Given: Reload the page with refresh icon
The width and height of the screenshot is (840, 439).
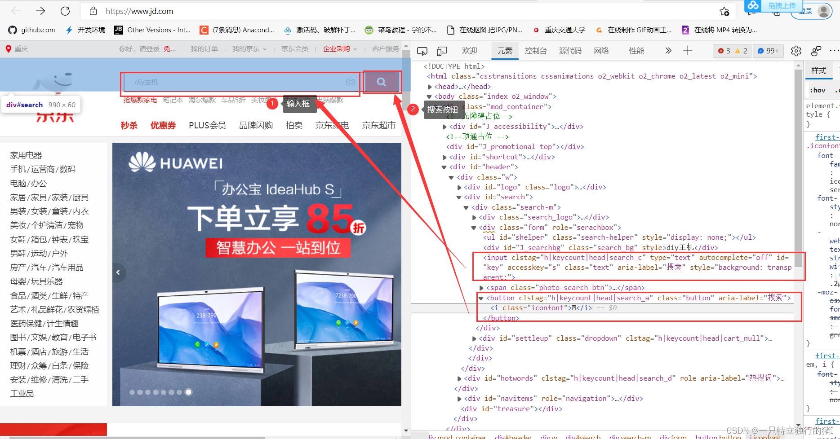Looking at the screenshot, I should click(x=65, y=11).
